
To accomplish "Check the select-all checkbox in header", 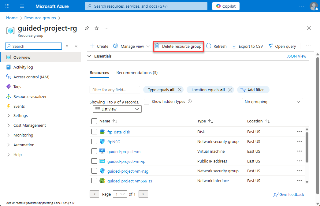I will 94,121.
